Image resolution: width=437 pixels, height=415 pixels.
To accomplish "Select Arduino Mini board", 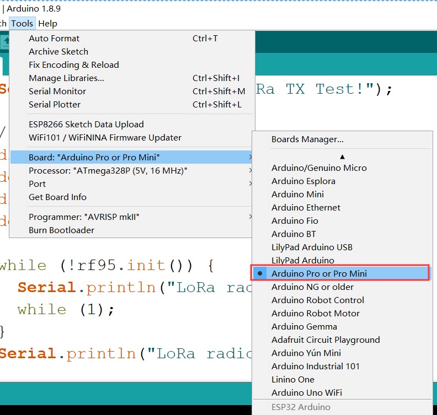I will [x=342, y=195].
